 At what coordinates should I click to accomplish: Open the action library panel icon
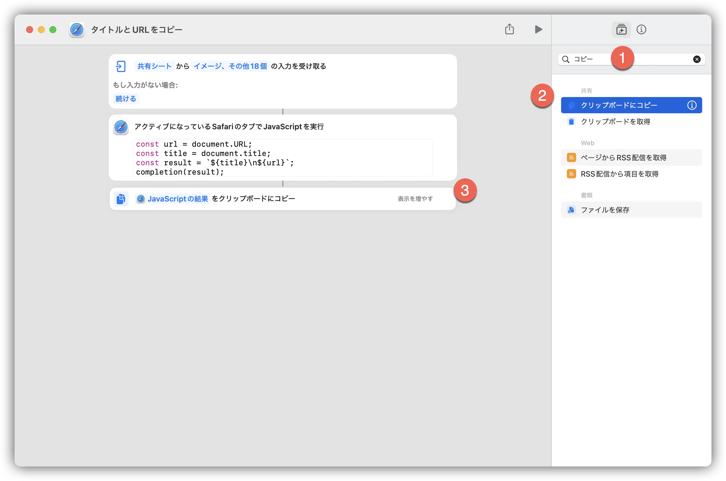(x=621, y=29)
